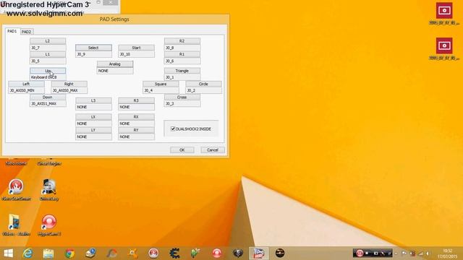The height and width of the screenshot is (260, 463).
Task: Open the video folder shortcut beside HyperCam
Action: click(x=16, y=225)
